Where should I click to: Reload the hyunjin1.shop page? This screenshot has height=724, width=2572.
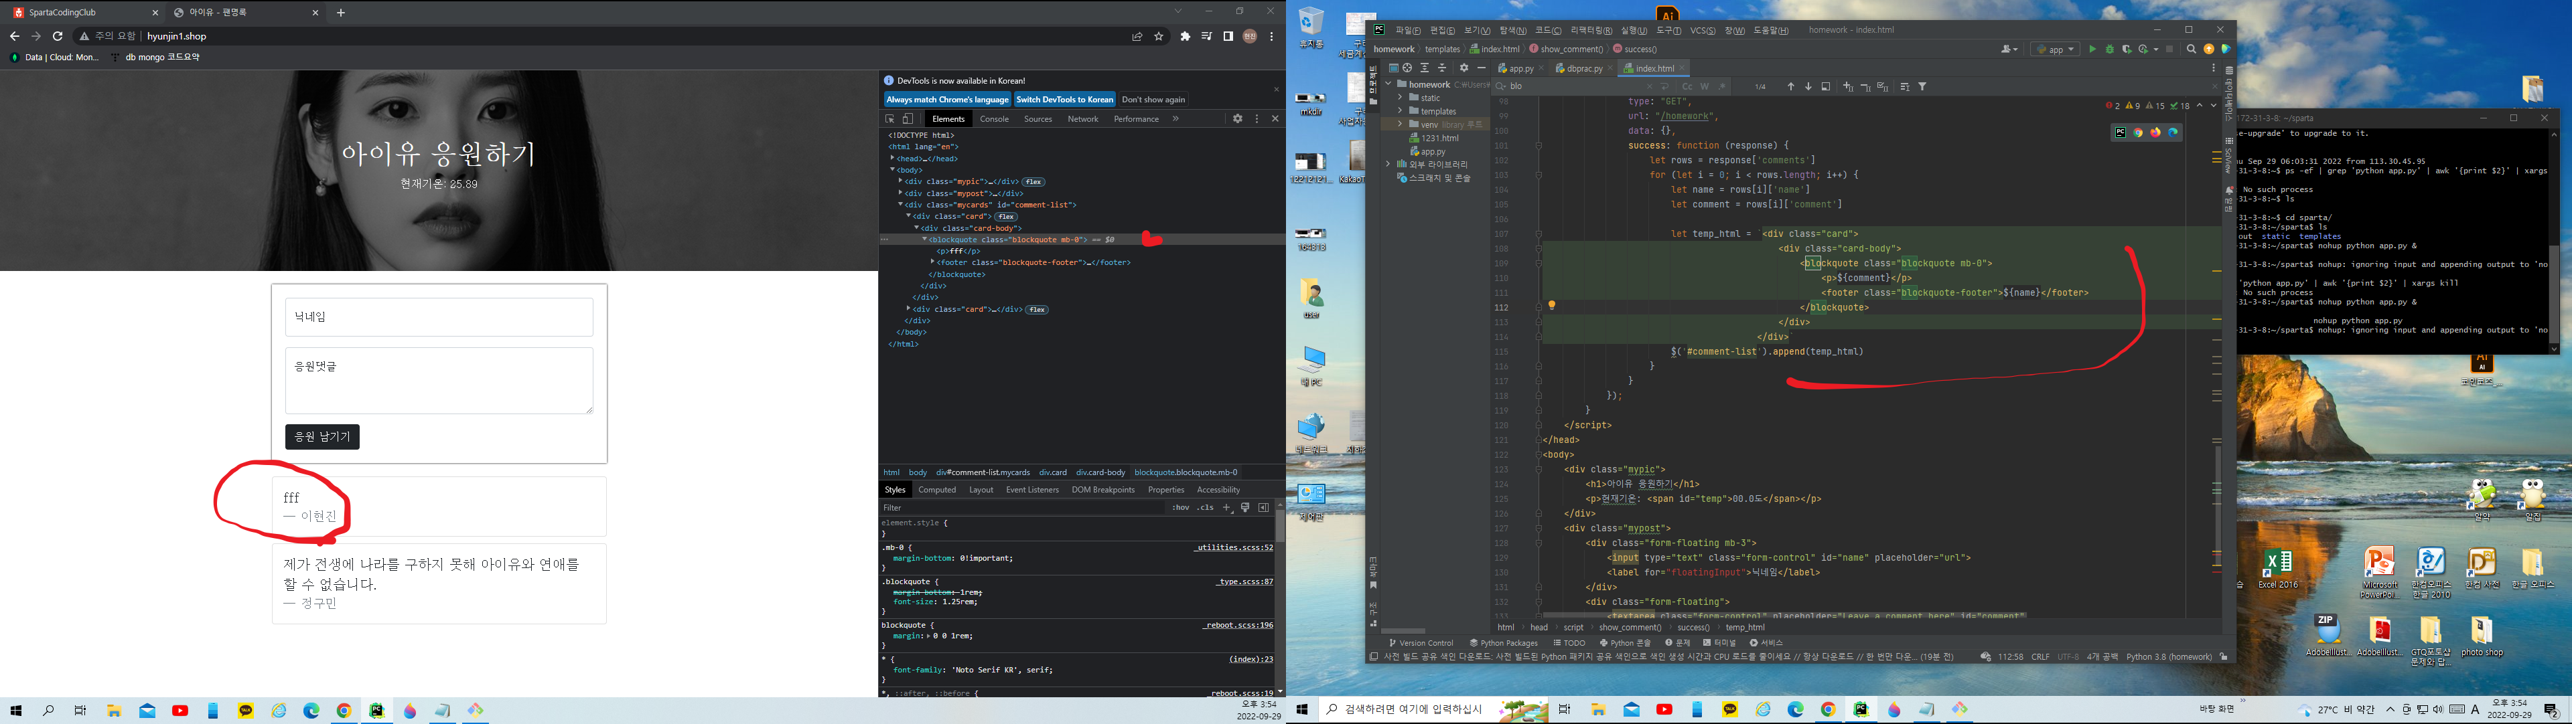(58, 36)
